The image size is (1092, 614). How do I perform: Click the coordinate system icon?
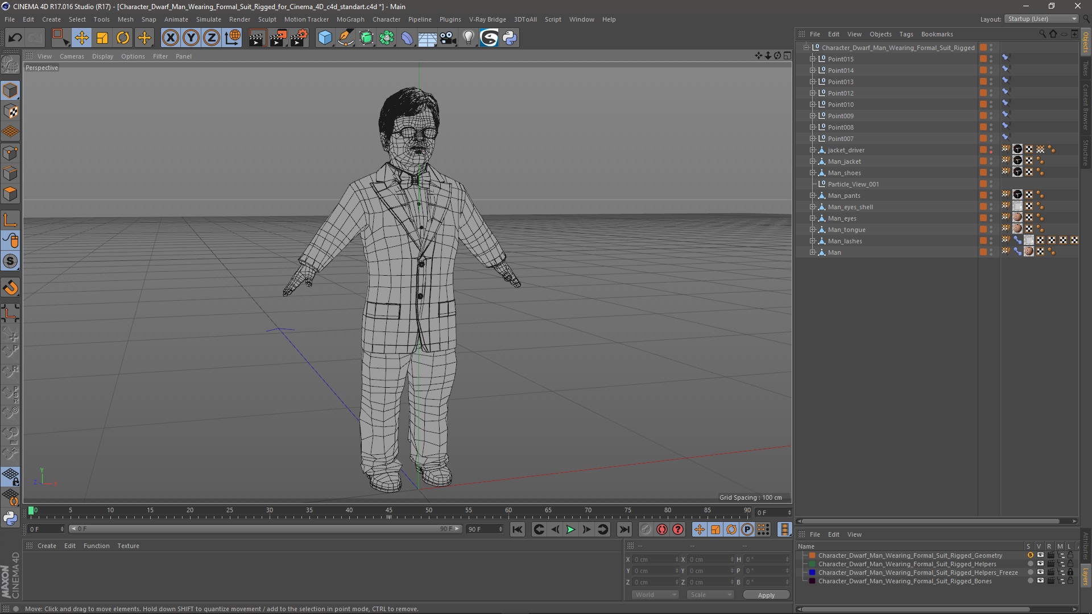pos(233,38)
